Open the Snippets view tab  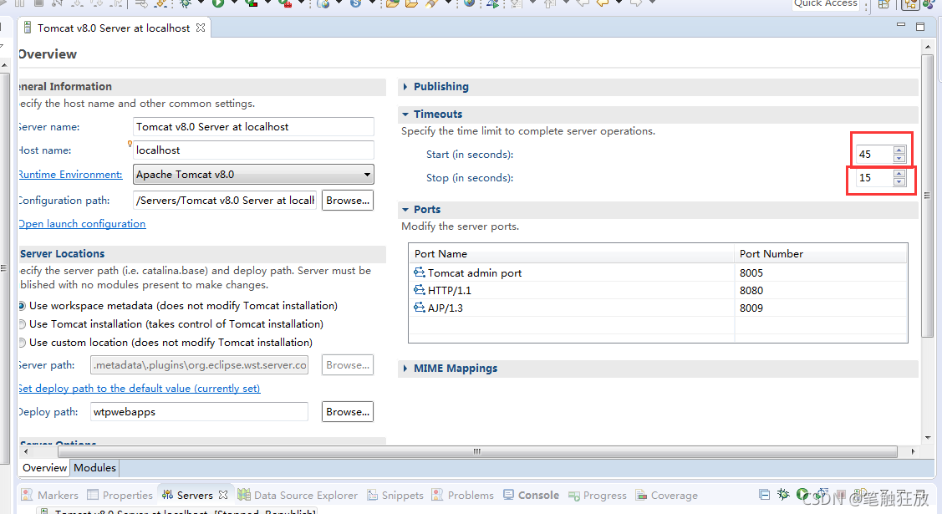point(395,495)
